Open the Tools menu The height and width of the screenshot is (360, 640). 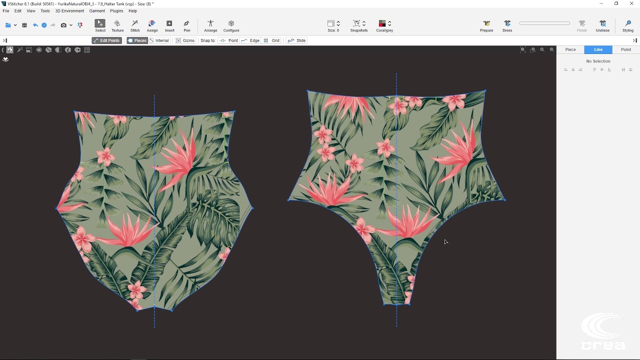click(x=45, y=11)
